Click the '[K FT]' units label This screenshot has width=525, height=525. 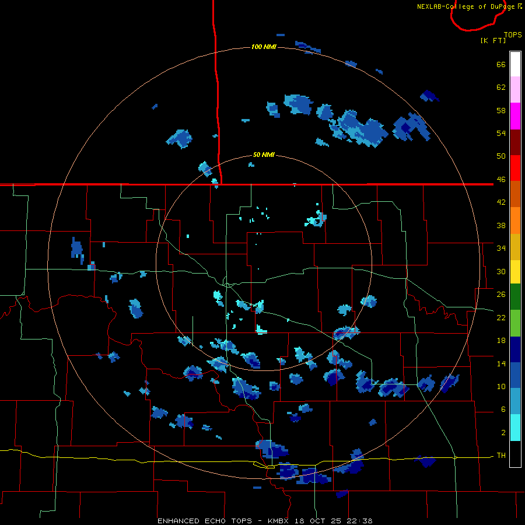pos(493,40)
